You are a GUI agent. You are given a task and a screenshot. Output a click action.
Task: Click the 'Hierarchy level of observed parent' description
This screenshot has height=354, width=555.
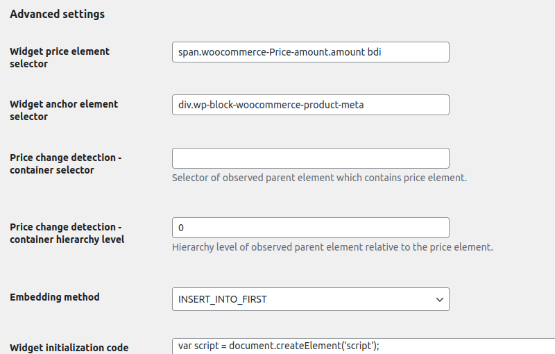tap(332, 247)
